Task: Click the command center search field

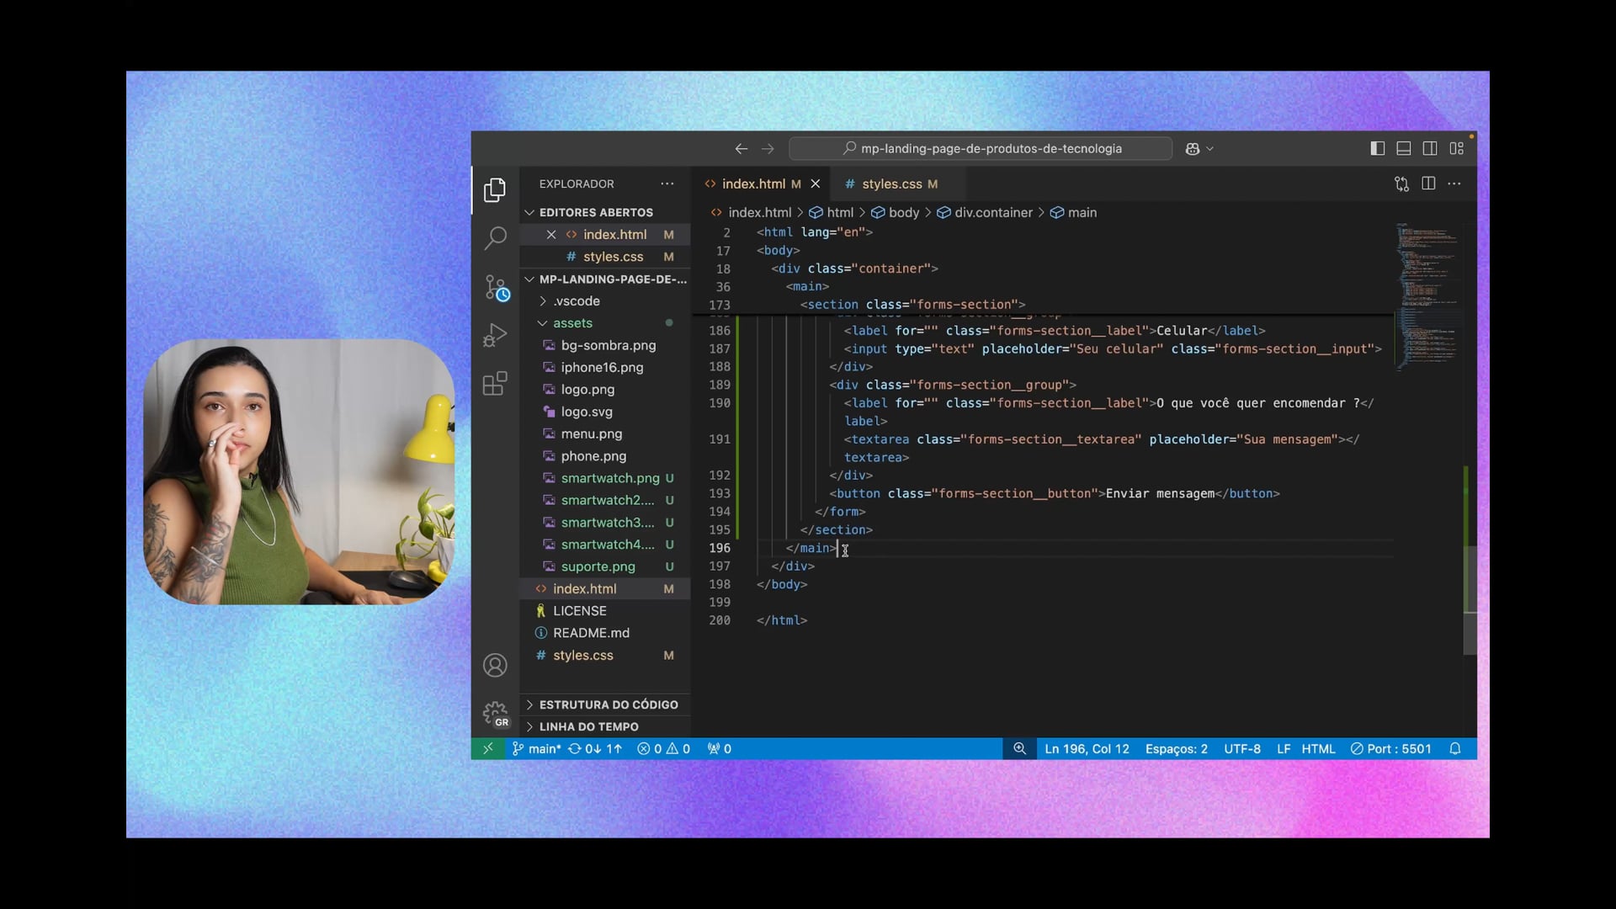Action: click(x=981, y=148)
